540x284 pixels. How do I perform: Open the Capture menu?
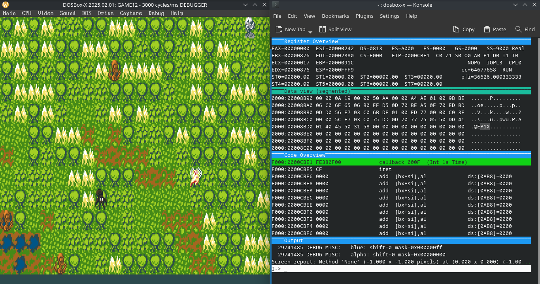pyautogui.click(x=131, y=13)
